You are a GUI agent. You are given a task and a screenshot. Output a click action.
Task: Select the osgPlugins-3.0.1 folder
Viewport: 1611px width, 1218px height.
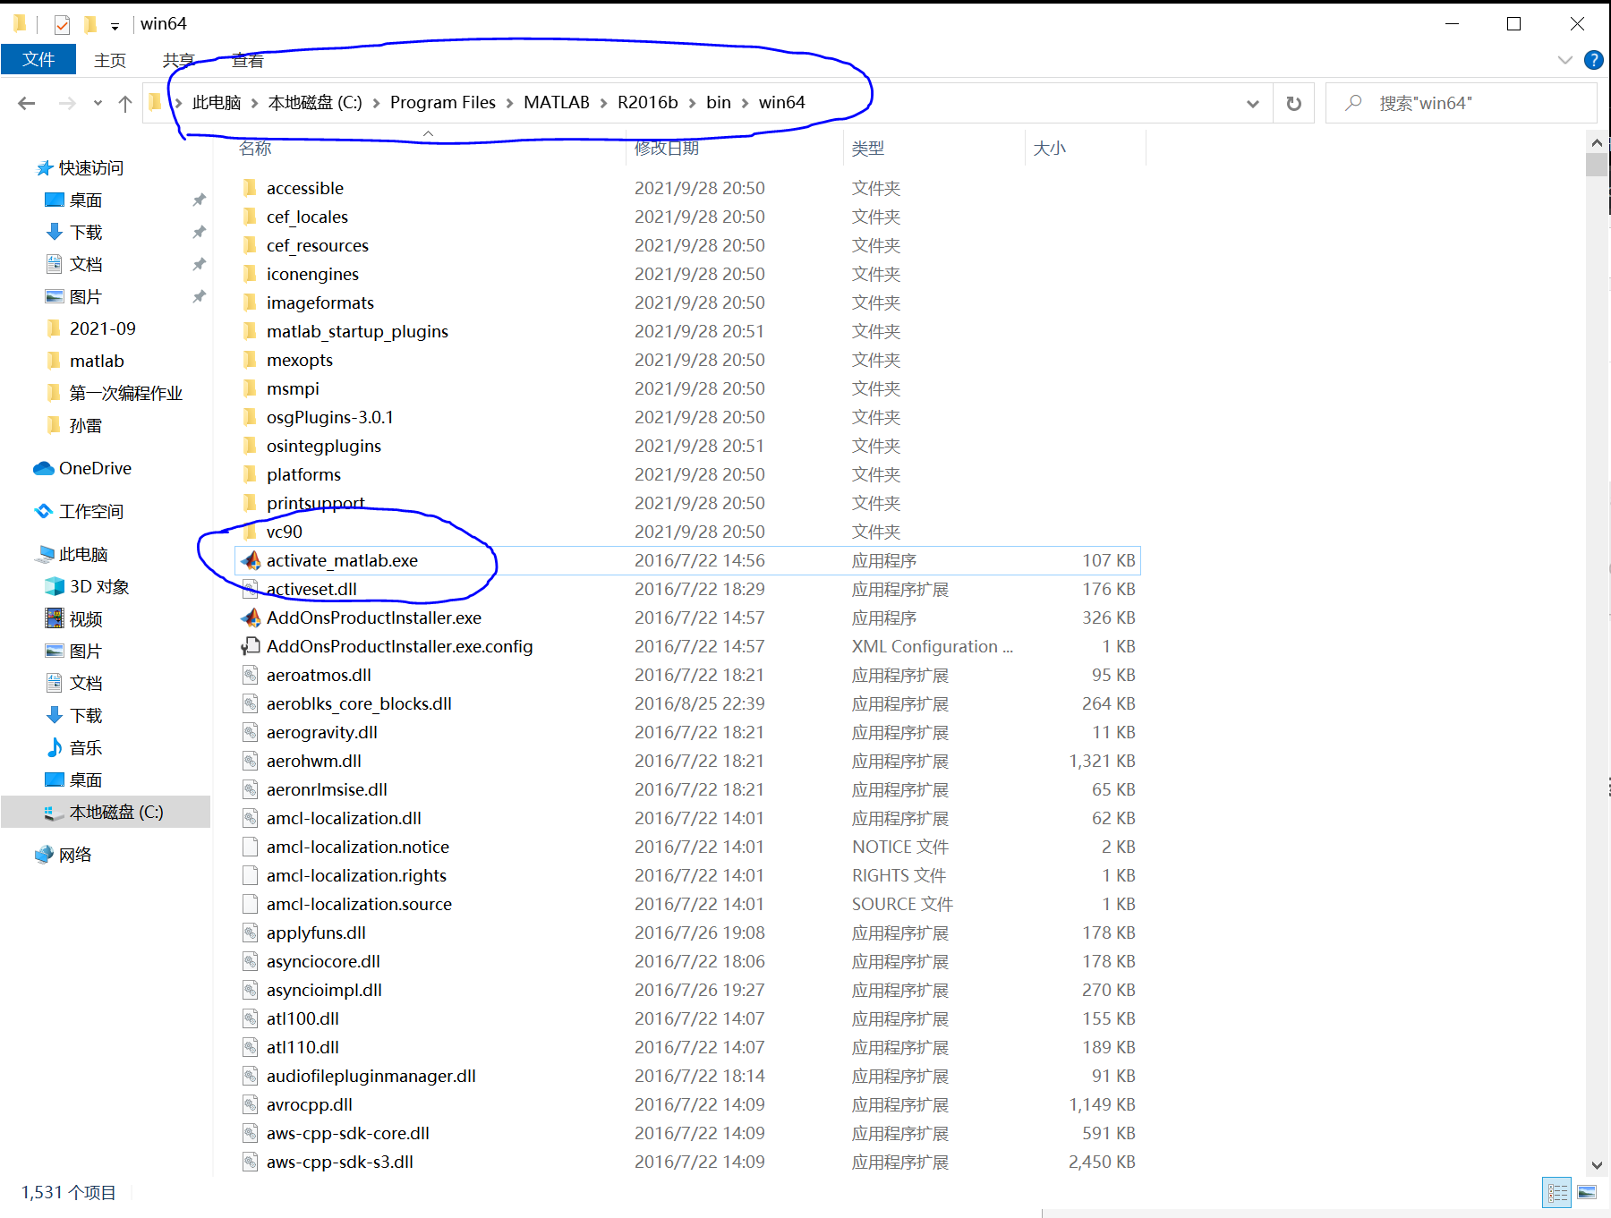point(329,418)
